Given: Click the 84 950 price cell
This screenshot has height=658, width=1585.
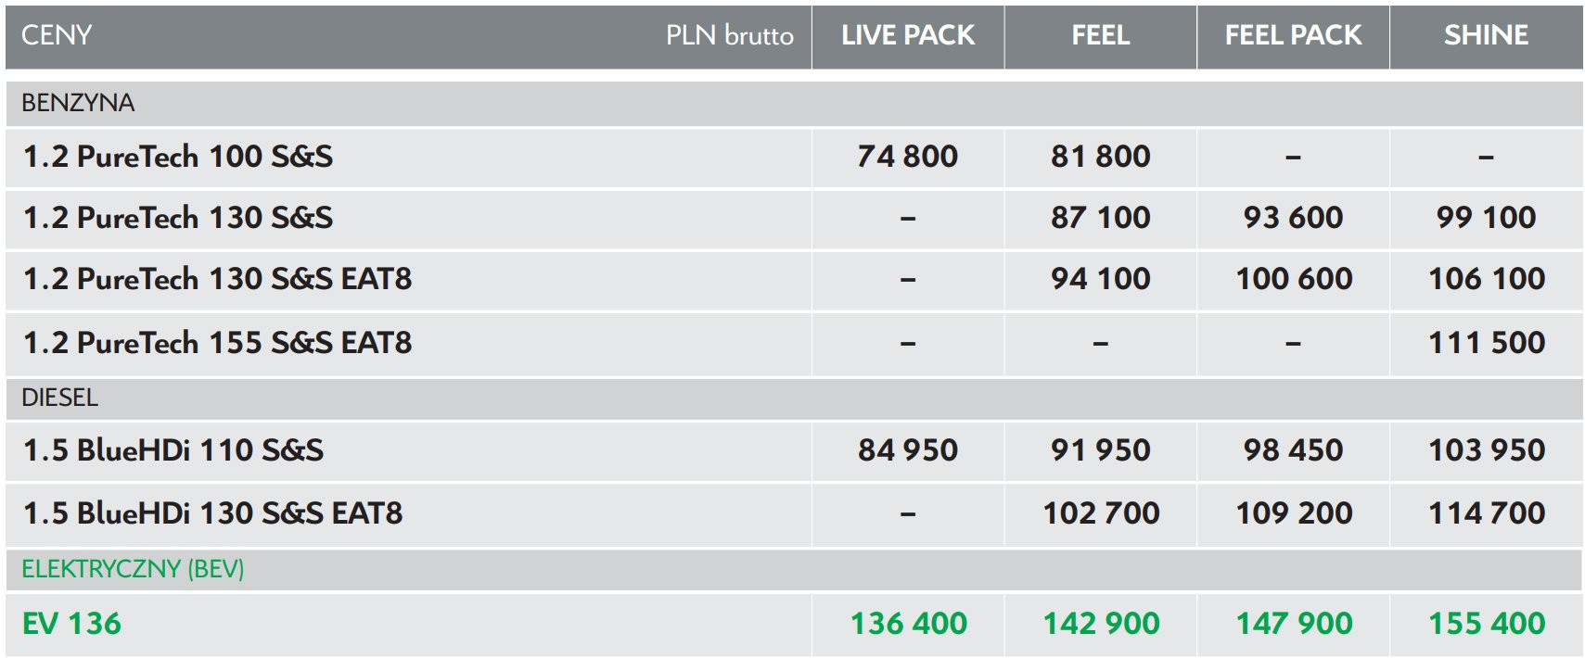Looking at the screenshot, I should pos(907,450).
